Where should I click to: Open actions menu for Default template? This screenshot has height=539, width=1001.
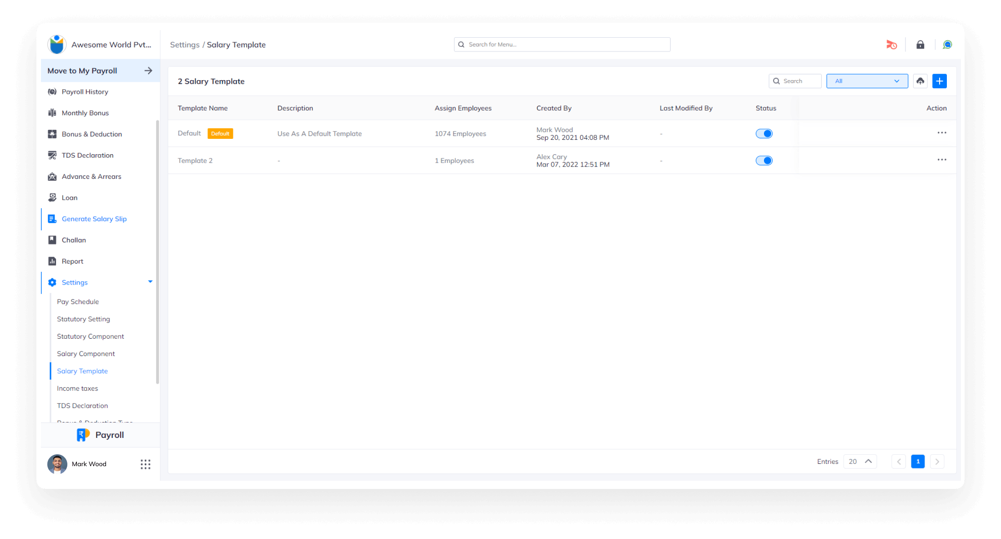click(x=942, y=133)
